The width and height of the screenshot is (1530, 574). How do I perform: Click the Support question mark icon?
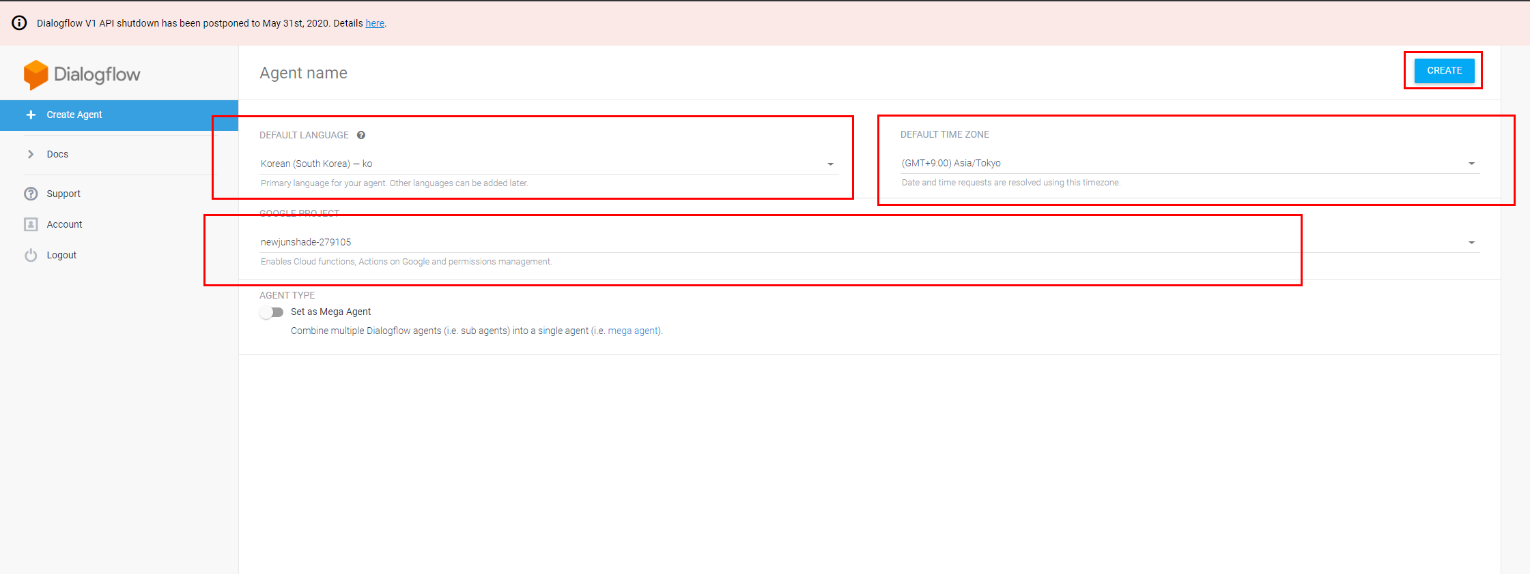(x=31, y=194)
